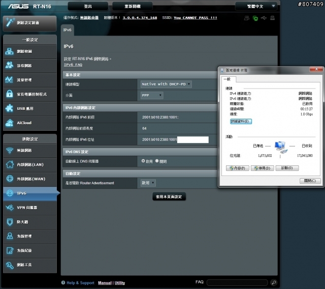Click the logout button in header
Image resolution: width=325 pixels, height=289 pixels.
[88, 6]
